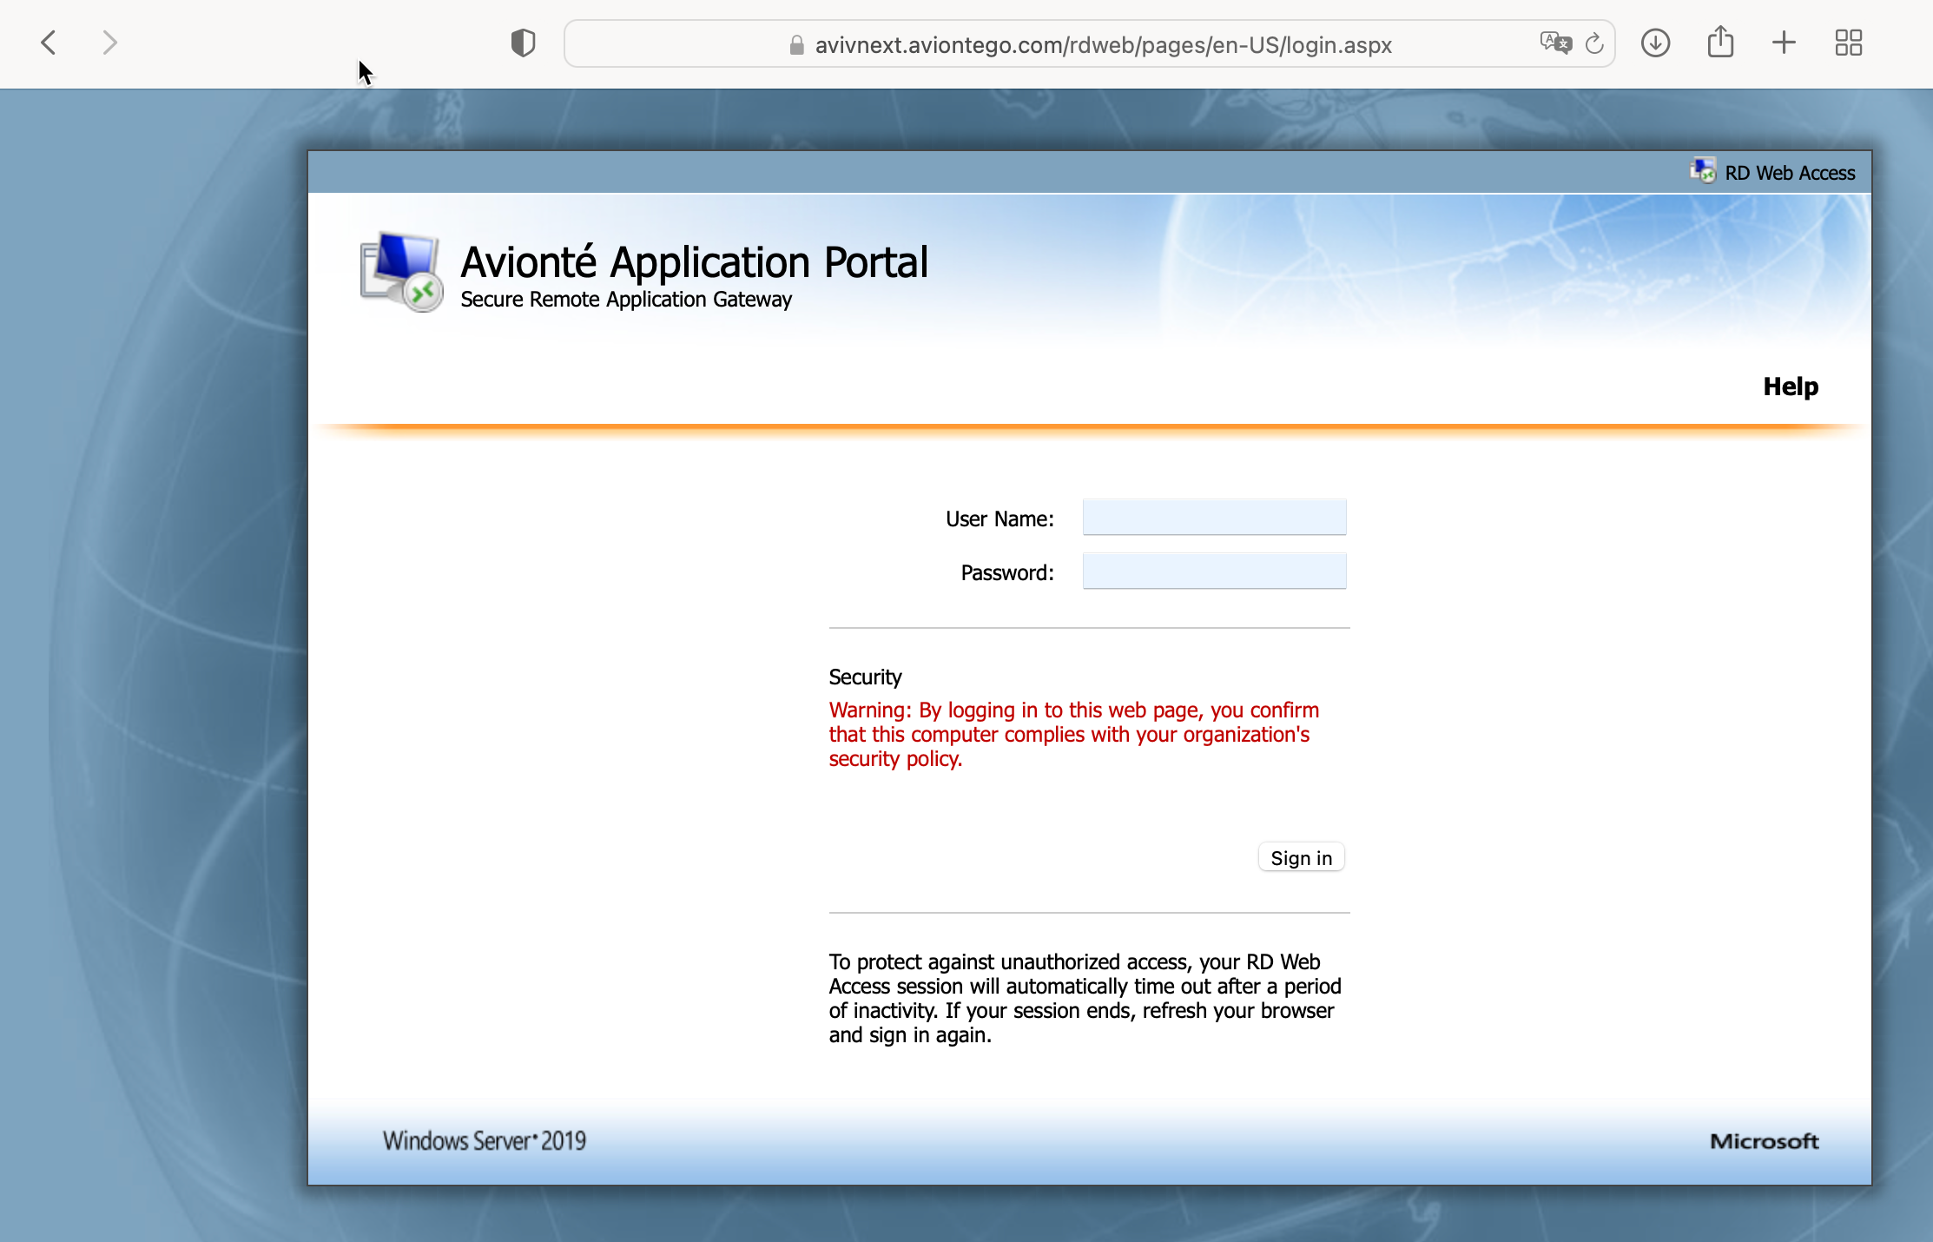This screenshot has height=1242, width=1933.
Task: Reload the page with refresh icon
Action: pos(1594,43)
